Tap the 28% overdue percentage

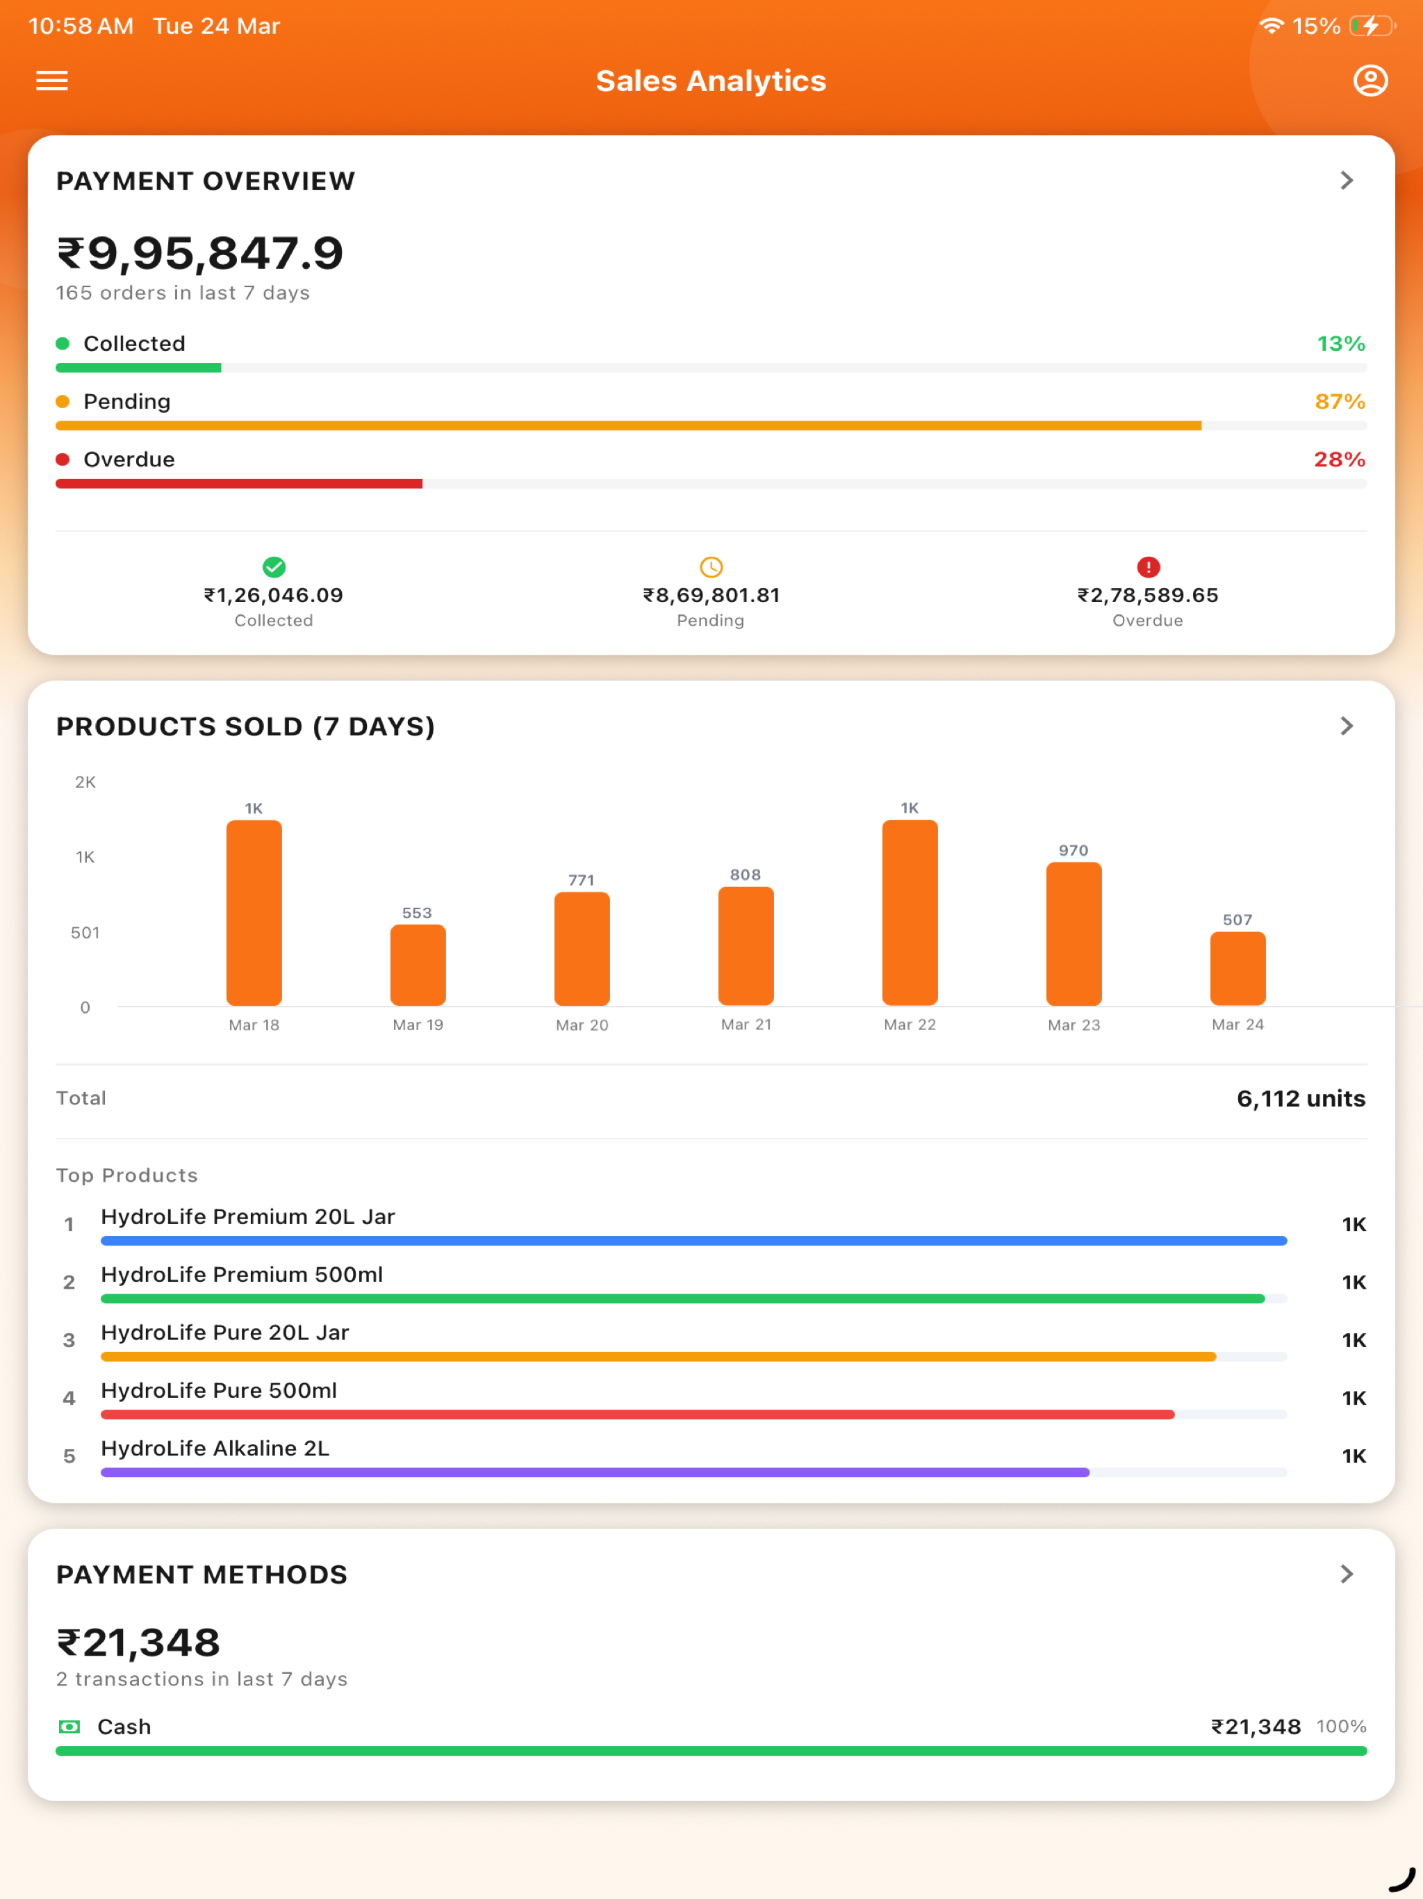point(1340,459)
